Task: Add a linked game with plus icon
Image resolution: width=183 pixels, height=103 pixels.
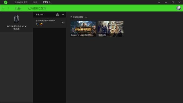Action: [x=86, y=17]
